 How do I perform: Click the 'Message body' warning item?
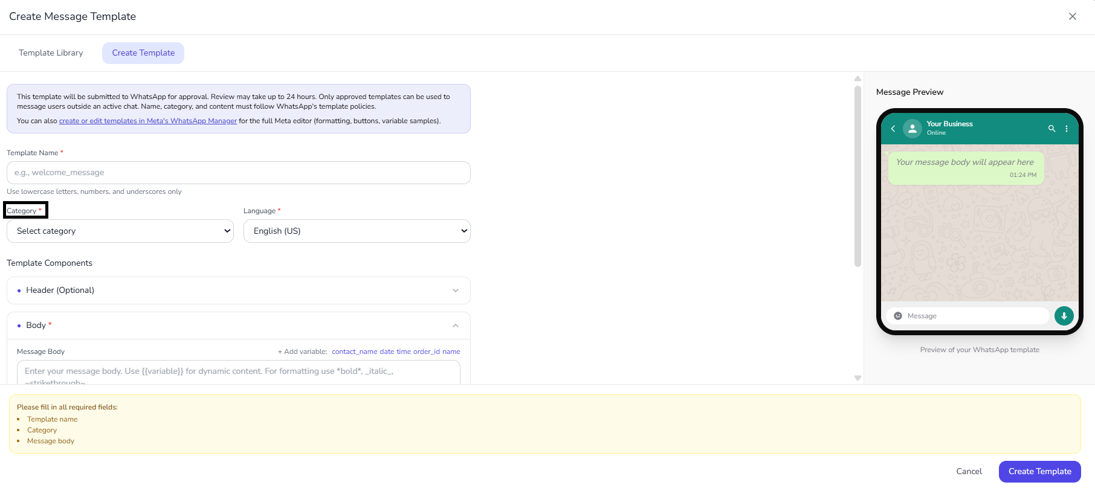click(x=51, y=441)
